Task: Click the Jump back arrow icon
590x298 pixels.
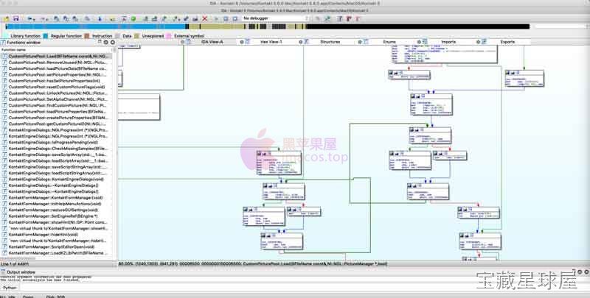Action: 29,18
